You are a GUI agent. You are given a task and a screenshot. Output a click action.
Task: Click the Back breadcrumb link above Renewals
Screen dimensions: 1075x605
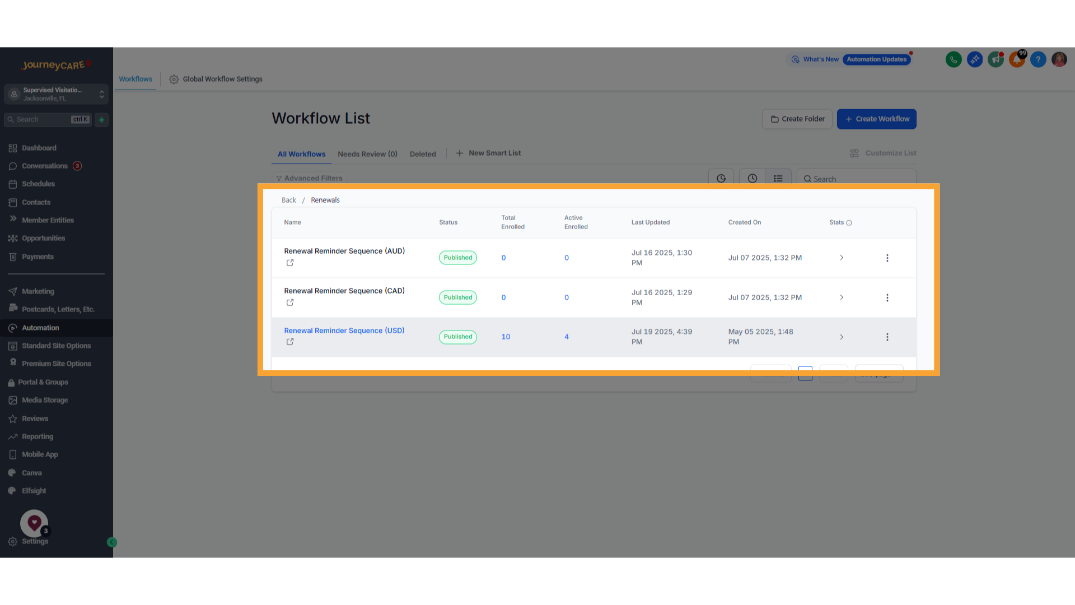[x=289, y=200]
